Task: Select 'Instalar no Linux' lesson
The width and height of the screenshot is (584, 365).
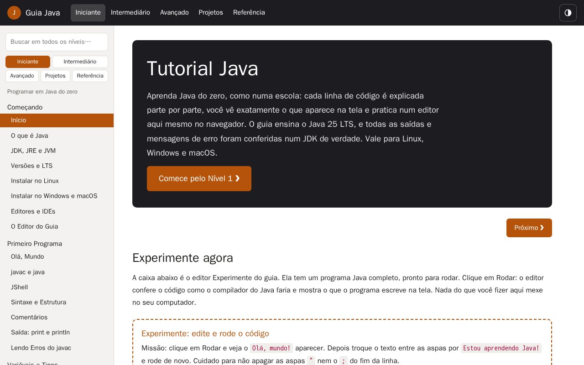Action: (57, 181)
